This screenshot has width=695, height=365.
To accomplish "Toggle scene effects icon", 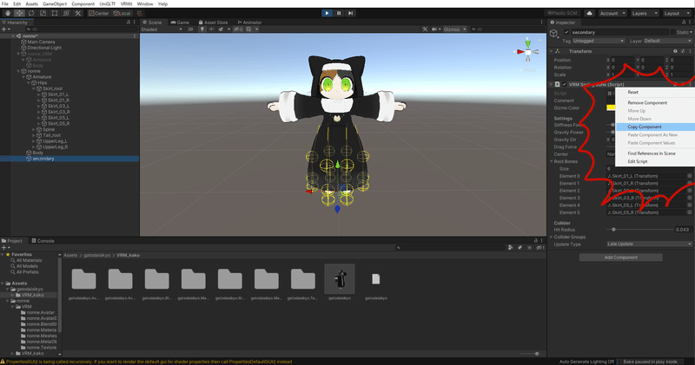I will point(221,29).
